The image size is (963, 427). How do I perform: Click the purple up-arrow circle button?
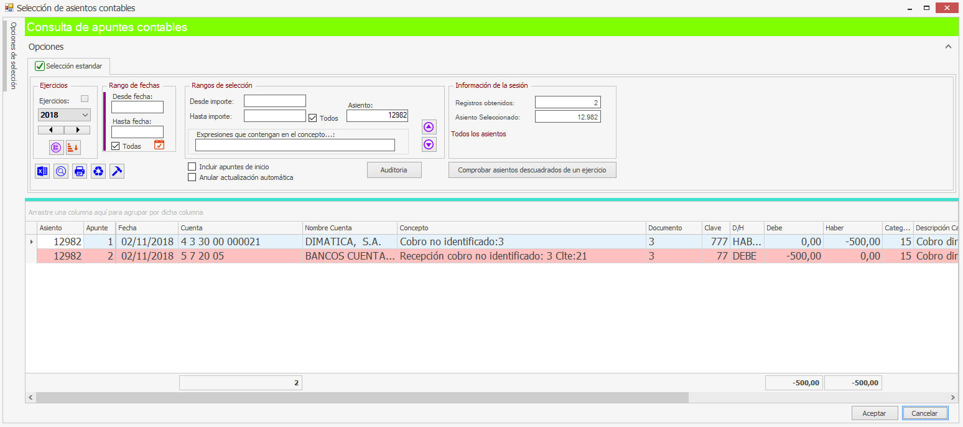[x=429, y=127]
